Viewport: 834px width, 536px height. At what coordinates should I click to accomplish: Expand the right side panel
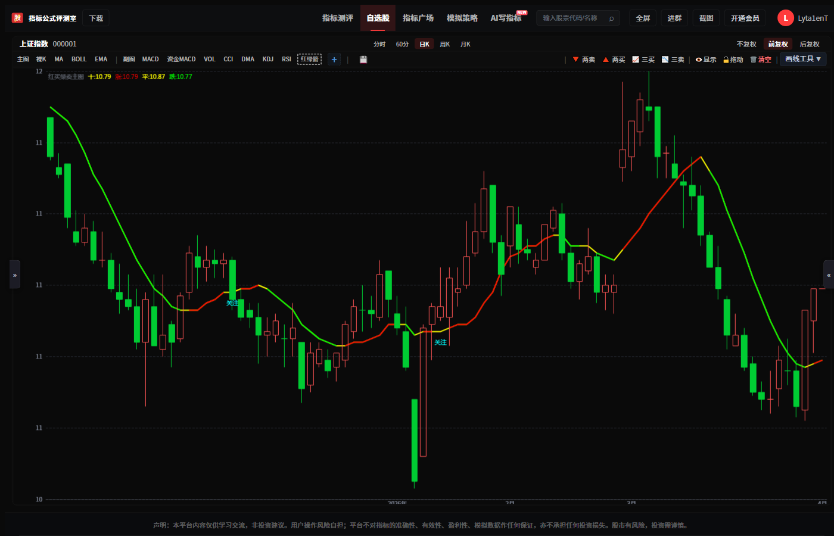point(829,275)
